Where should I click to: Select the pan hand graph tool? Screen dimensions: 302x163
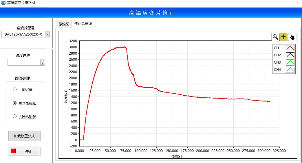tap(292, 37)
